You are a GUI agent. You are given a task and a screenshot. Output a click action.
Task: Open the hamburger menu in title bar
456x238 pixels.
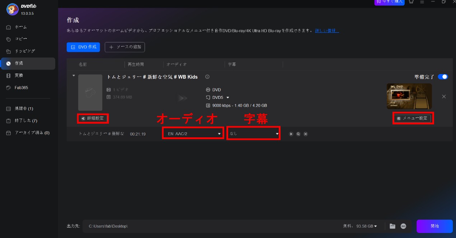coord(422,2)
